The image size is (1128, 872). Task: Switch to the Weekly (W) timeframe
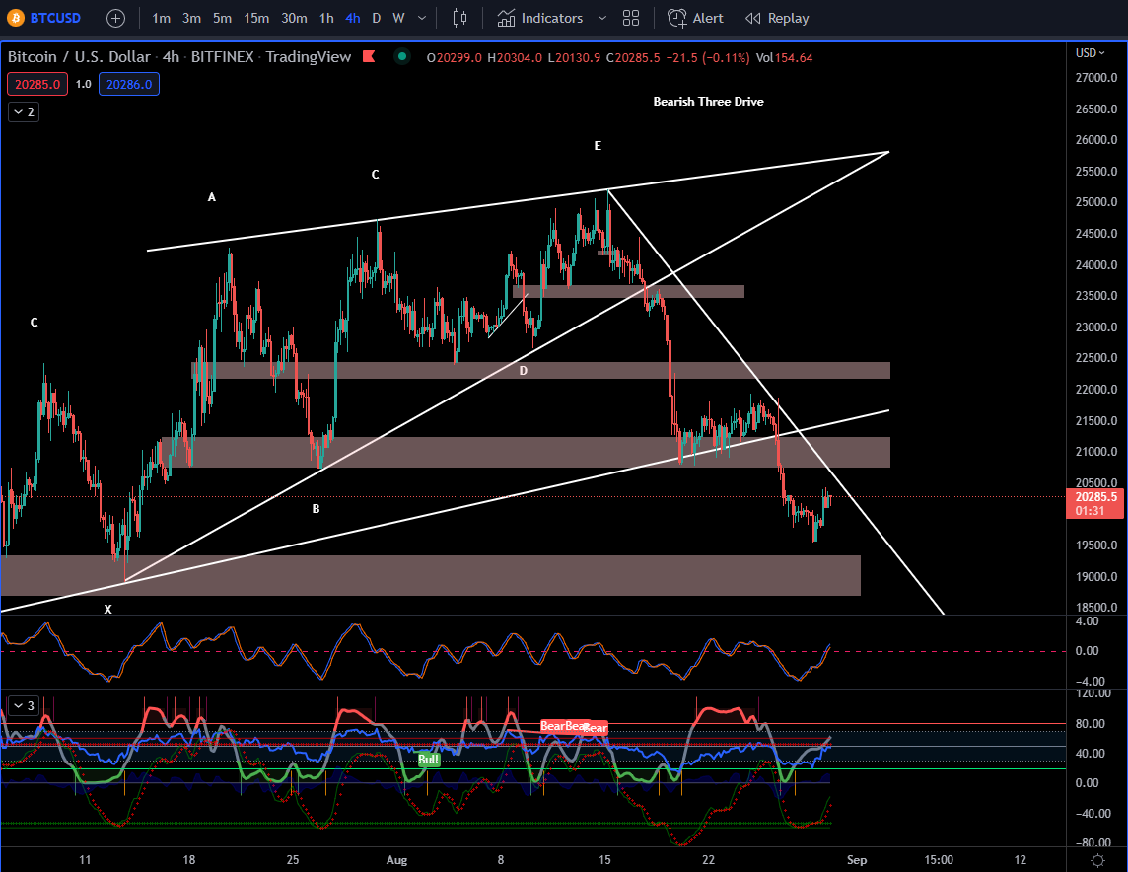click(398, 18)
